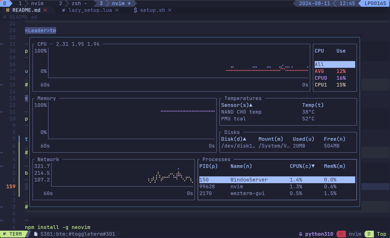Focus the Disks widget title
The height and width of the screenshot is (238, 390).
(232, 132)
